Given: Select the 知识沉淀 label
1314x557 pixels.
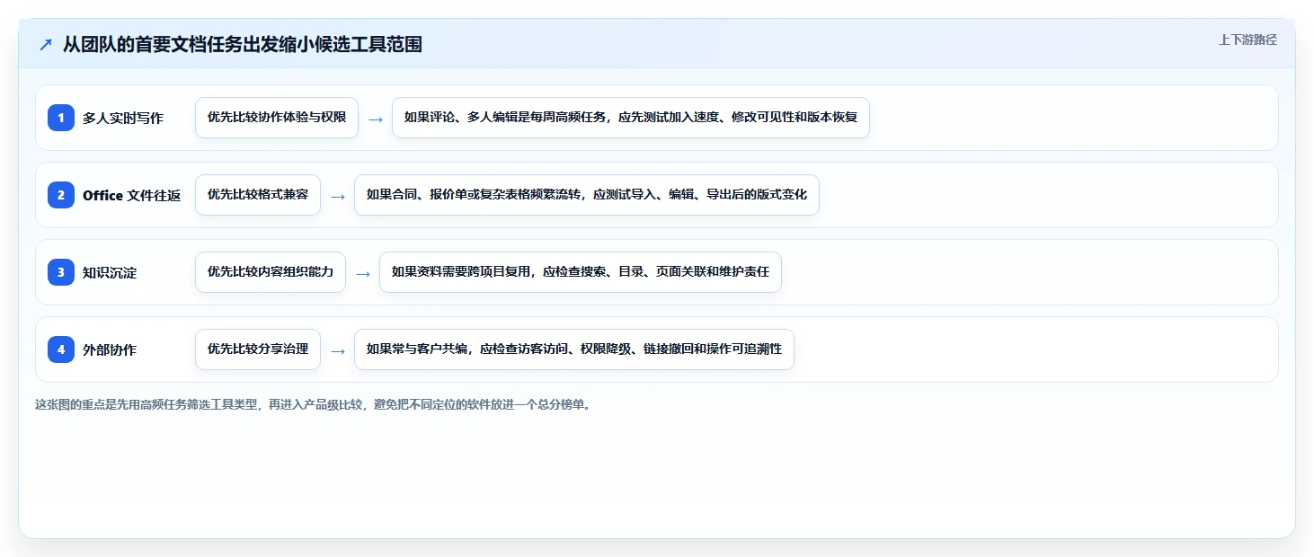Looking at the screenshot, I should 110,272.
